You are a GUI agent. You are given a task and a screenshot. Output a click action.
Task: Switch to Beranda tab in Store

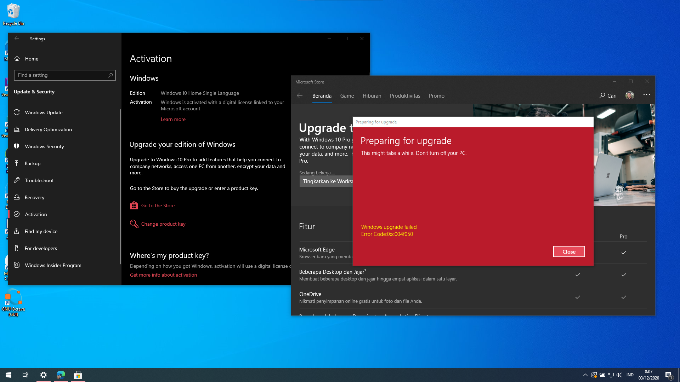[322, 96]
